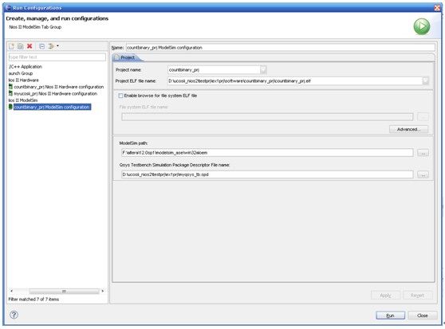
Task: Focus the type filter text box
Action: [57, 57]
